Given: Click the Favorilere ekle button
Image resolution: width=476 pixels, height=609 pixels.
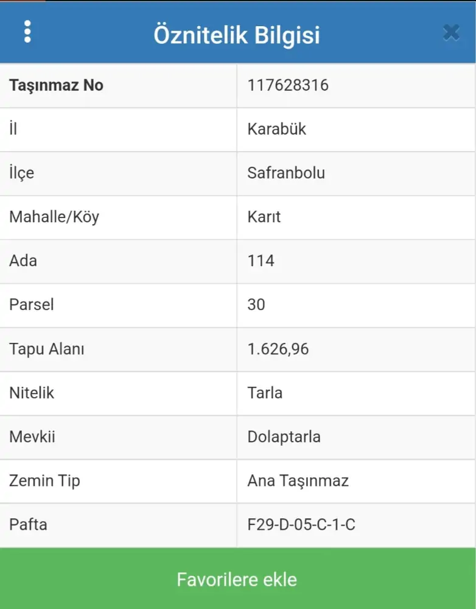Looking at the screenshot, I should 237,579.
